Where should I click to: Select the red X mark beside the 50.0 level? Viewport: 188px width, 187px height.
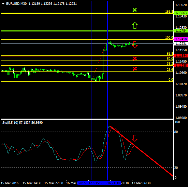point(135,58)
